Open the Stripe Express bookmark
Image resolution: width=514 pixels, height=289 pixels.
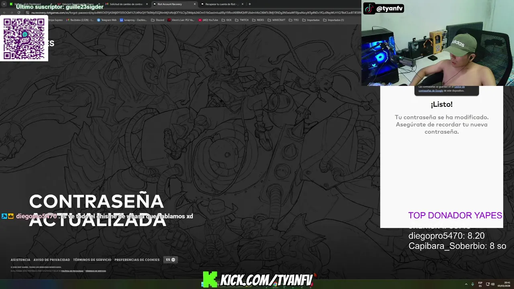(56, 20)
